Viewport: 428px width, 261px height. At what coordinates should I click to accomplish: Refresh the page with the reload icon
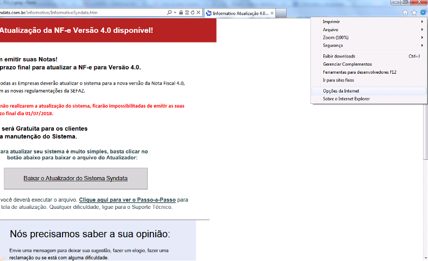point(192,12)
